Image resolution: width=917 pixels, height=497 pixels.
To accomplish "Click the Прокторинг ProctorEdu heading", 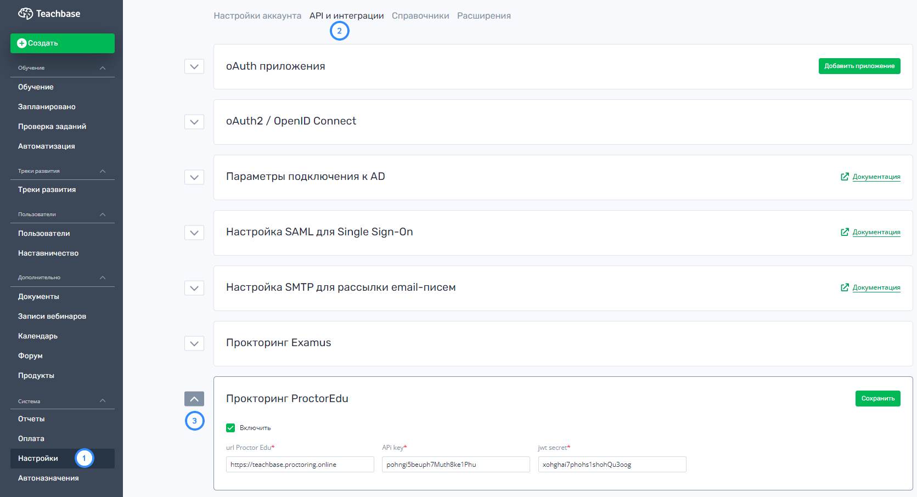I will (287, 399).
